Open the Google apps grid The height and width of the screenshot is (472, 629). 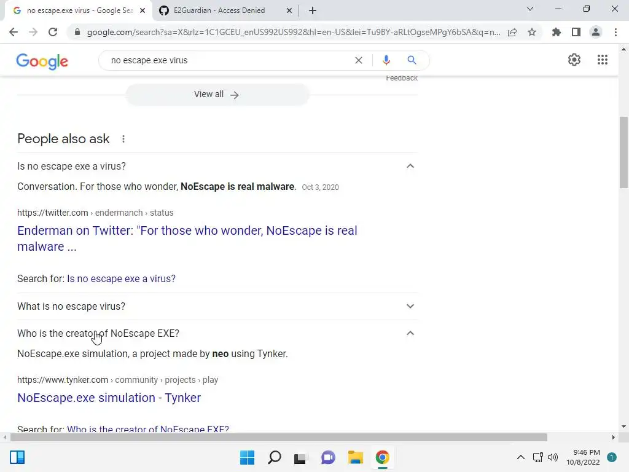[603, 60]
